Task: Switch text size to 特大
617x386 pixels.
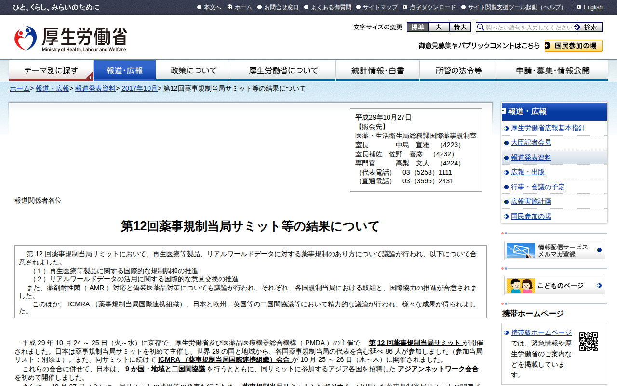Action: pyautogui.click(x=460, y=27)
